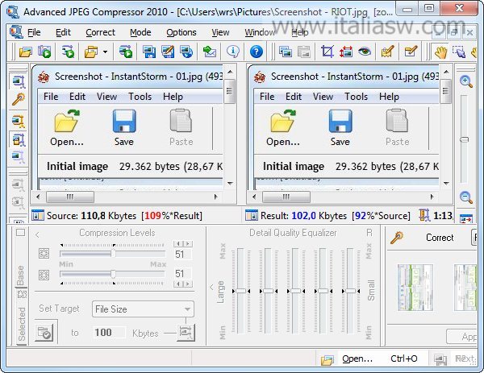Open the View menu
The width and height of the screenshot is (484, 373).
click(x=220, y=32)
